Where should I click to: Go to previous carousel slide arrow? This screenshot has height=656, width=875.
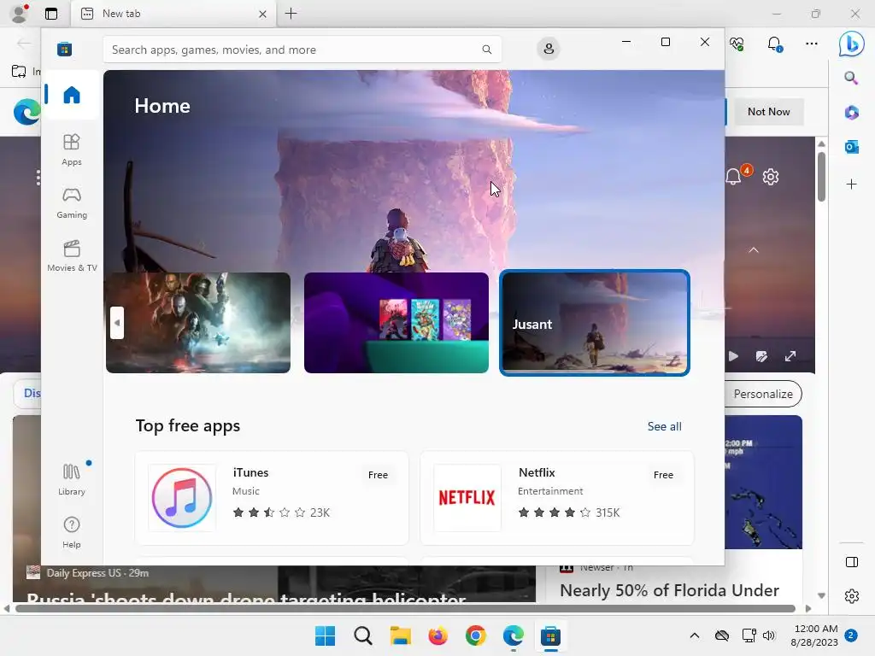[116, 322]
